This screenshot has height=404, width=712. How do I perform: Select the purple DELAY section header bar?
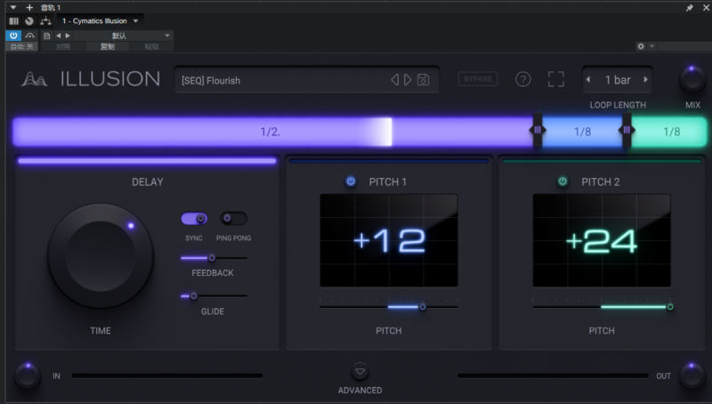click(147, 161)
